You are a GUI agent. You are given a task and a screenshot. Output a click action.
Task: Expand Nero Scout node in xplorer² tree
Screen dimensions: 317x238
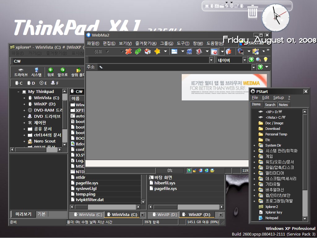(24, 141)
